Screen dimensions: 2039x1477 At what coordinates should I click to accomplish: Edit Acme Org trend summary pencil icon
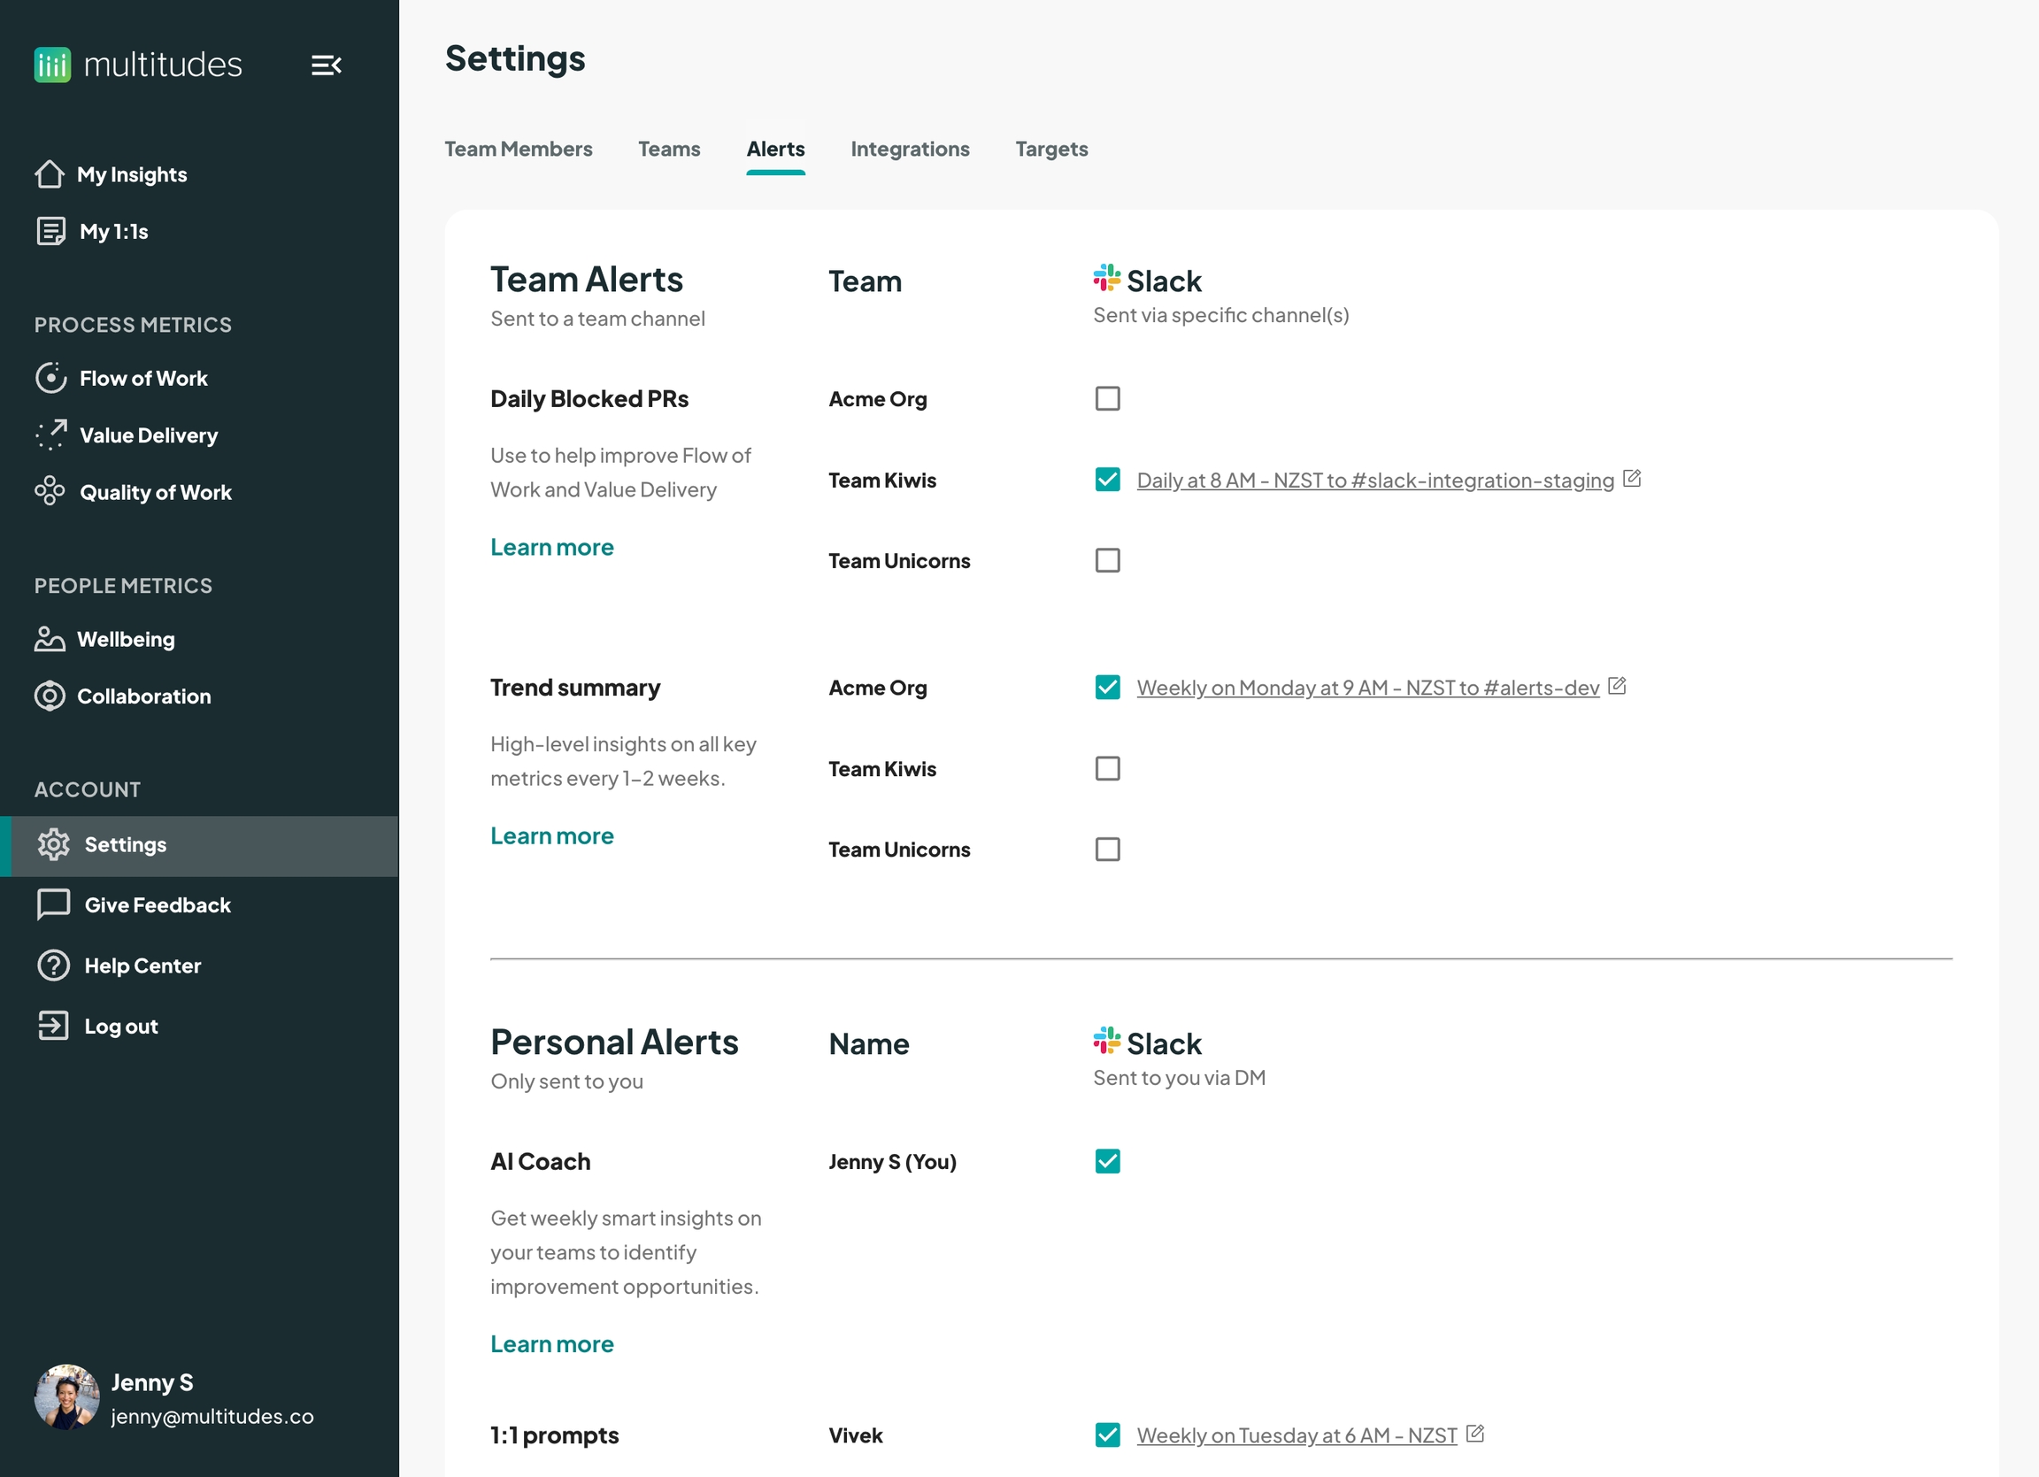coord(1617,687)
